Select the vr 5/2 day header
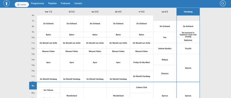This screenshot has width=231, height=98. 142,12
